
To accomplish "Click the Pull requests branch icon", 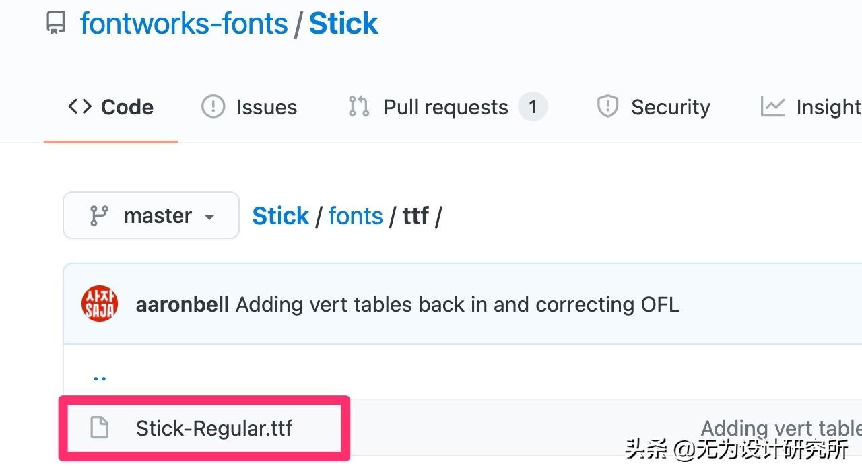I will (x=358, y=107).
